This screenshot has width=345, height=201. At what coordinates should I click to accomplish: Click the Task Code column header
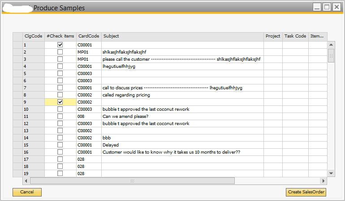pyautogui.click(x=295, y=36)
